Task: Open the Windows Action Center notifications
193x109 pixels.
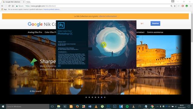Action: (189, 107)
